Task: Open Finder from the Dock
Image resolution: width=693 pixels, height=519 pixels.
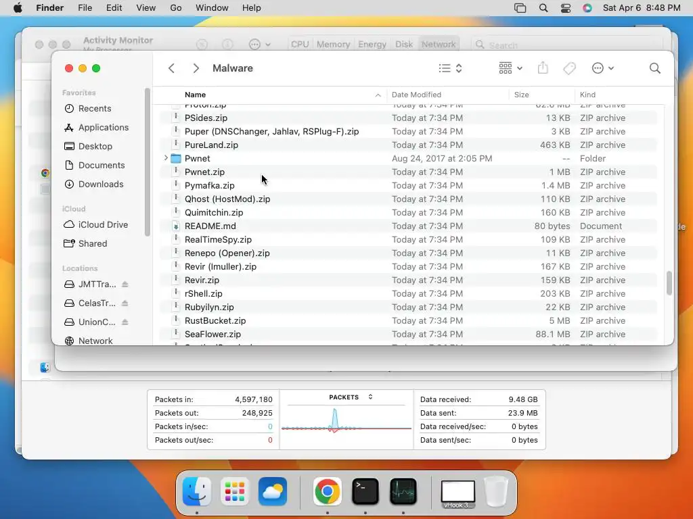Action: [197, 491]
